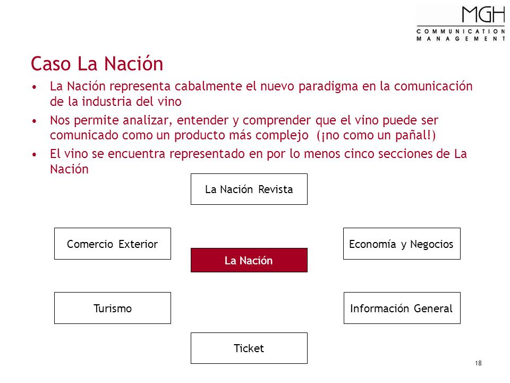Viewport: 510px width, 383px height.
Task: Click the word 'Nación' ending the third bullet
Action: coord(69,169)
